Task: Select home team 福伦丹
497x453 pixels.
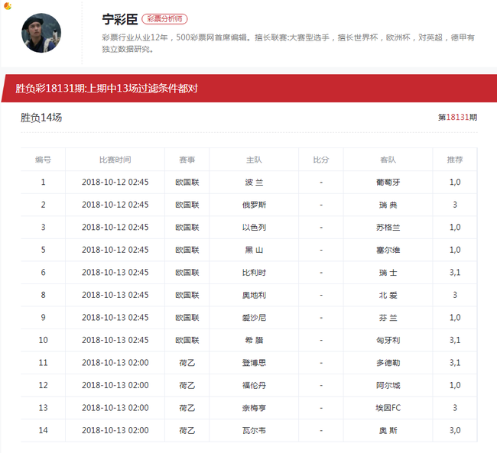Action: 254,386
